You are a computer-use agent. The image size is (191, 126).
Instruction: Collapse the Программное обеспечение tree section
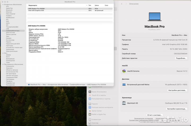tap(3, 64)
